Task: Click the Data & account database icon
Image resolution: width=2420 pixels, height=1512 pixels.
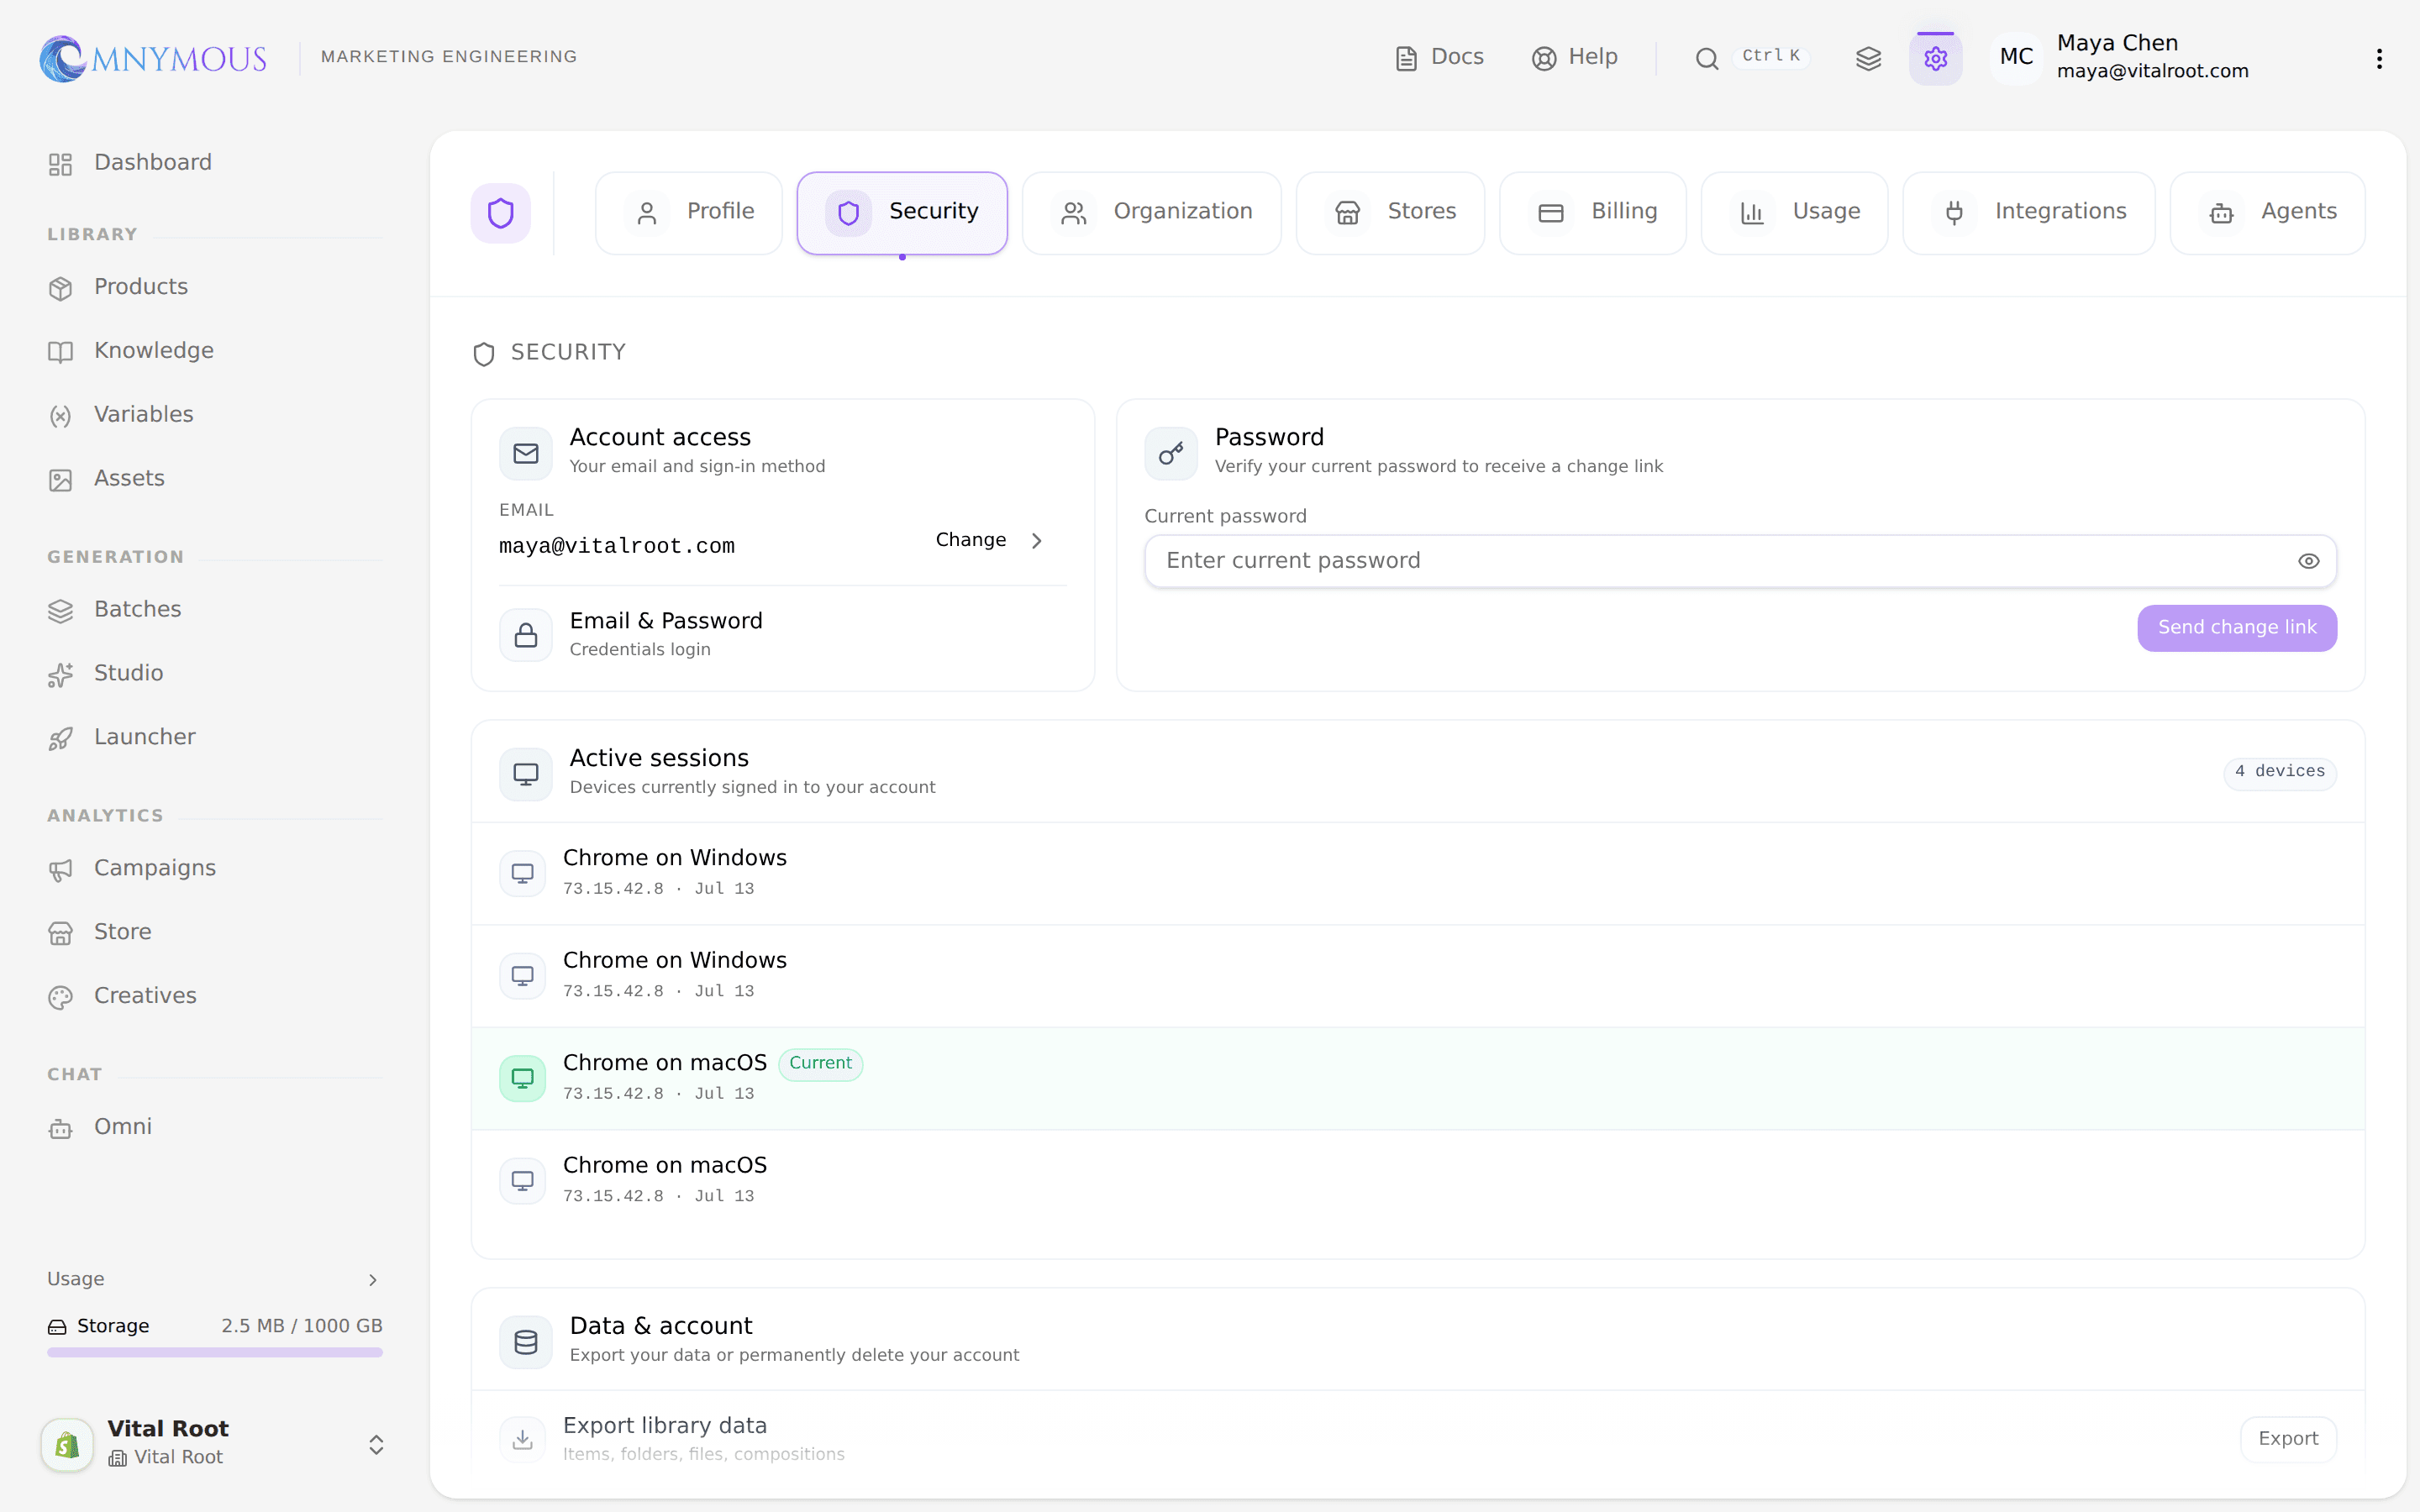Action: (526, 1342)
